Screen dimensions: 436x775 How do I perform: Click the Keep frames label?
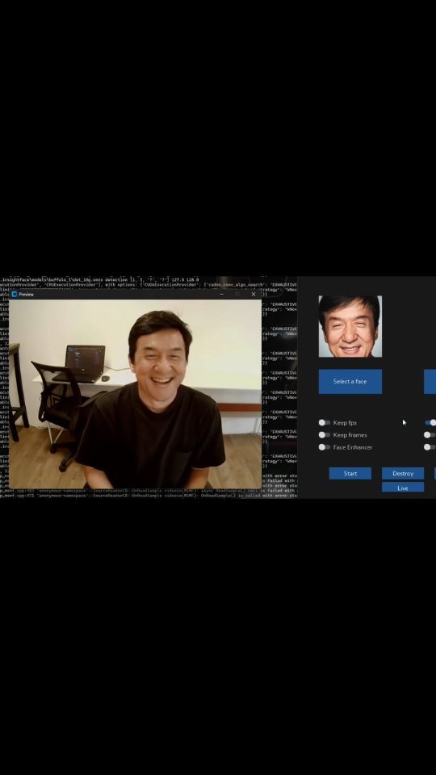pyautogui.click(x=350, y=435)
